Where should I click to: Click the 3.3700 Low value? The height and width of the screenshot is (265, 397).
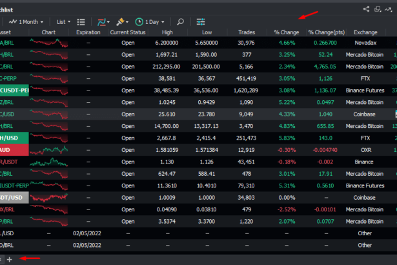pyautogui.click(x=207, y=222)
